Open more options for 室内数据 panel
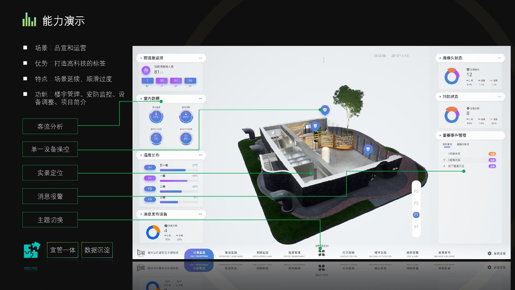 tap(200, 99)
